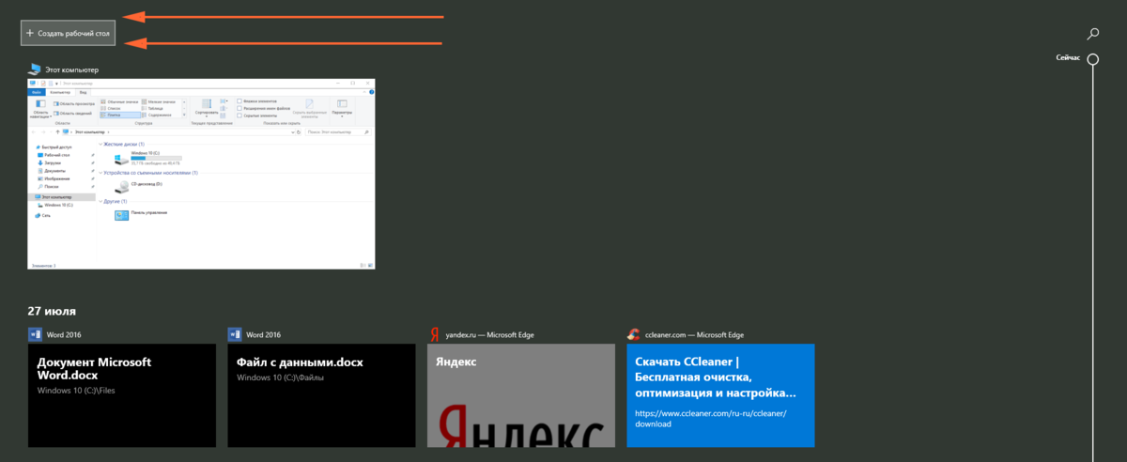Open the timeline search magnifier icon
1127x462 pixels.
1093,34
